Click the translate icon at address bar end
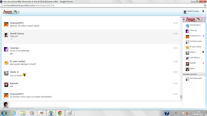 click(x=205, y=5)
